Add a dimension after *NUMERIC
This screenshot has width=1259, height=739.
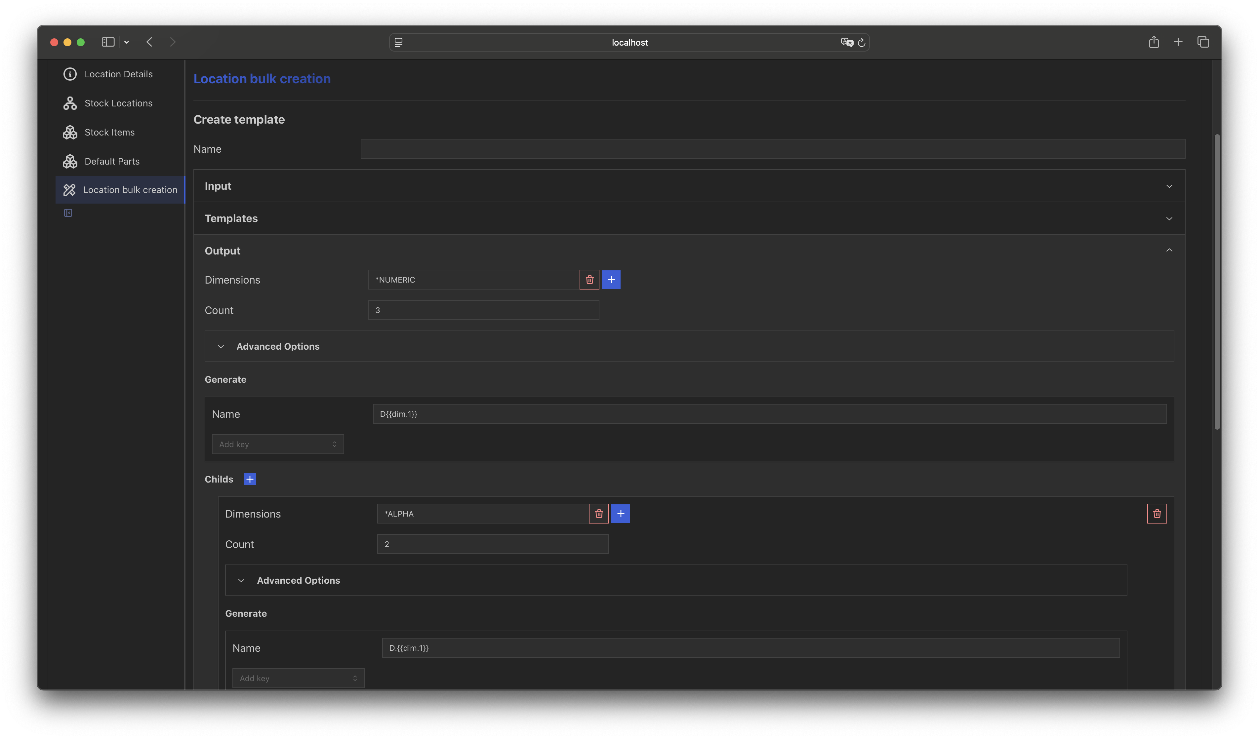click(x=611, y=280)
